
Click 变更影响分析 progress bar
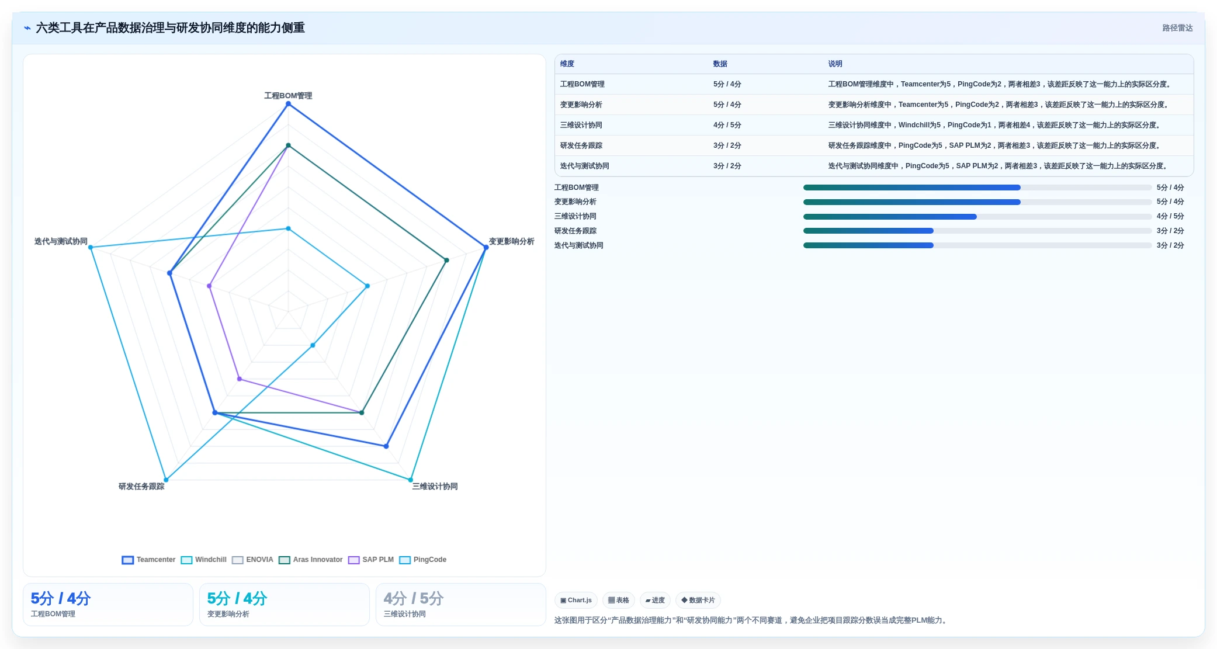point(977,202)
